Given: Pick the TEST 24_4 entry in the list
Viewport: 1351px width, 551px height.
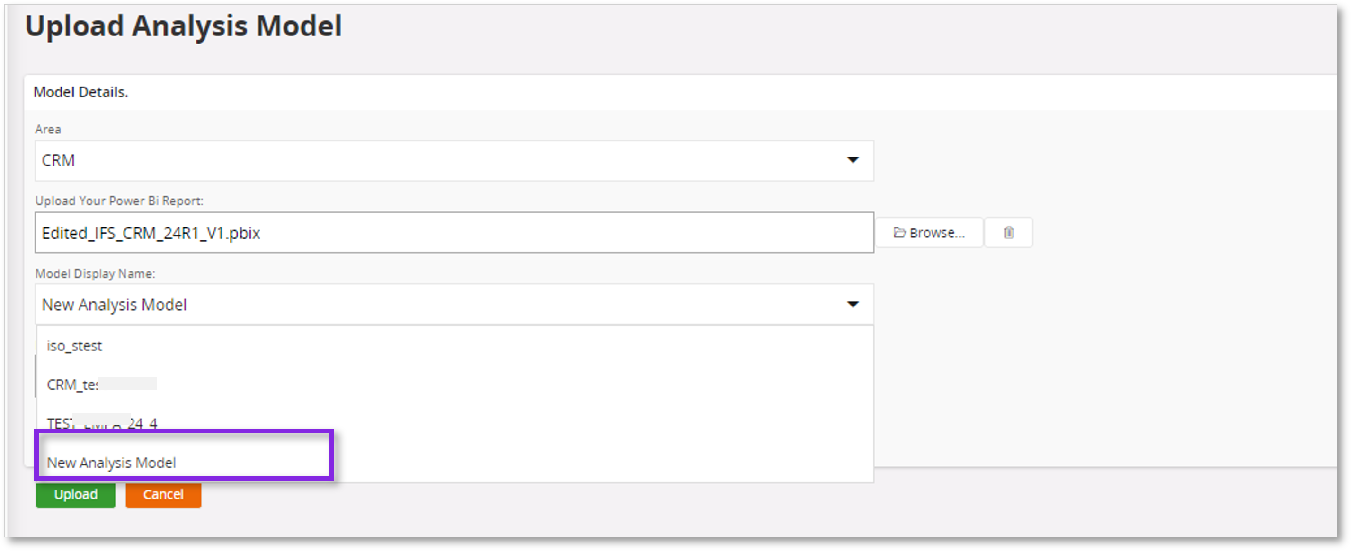Looking at the screenshot, I should 102,422.
